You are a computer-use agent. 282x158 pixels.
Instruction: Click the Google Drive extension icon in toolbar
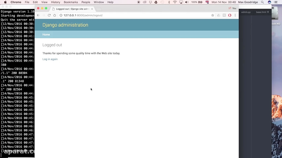tap(219, 15)
